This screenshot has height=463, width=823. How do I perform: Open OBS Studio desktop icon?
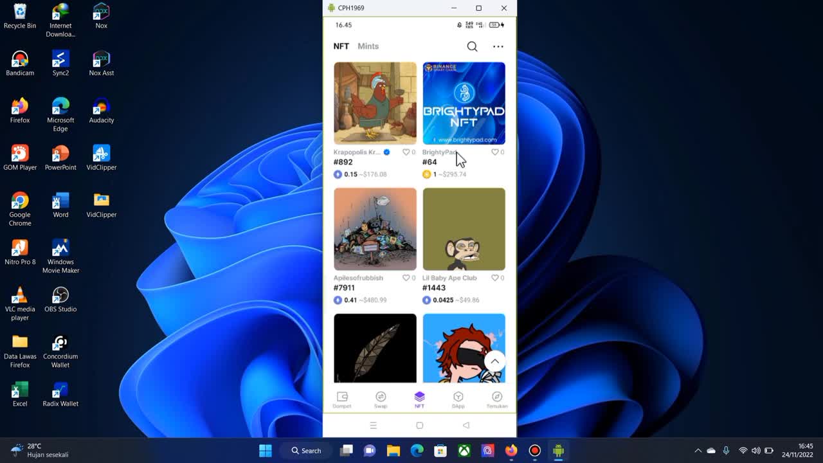tap(60, 300)
